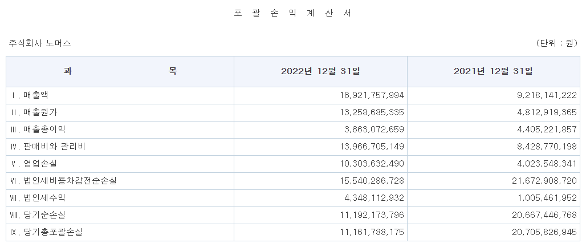This screenshot has height=247, width=586.
Task: Click the value 4,023,548,341
Action: point(547,164)
